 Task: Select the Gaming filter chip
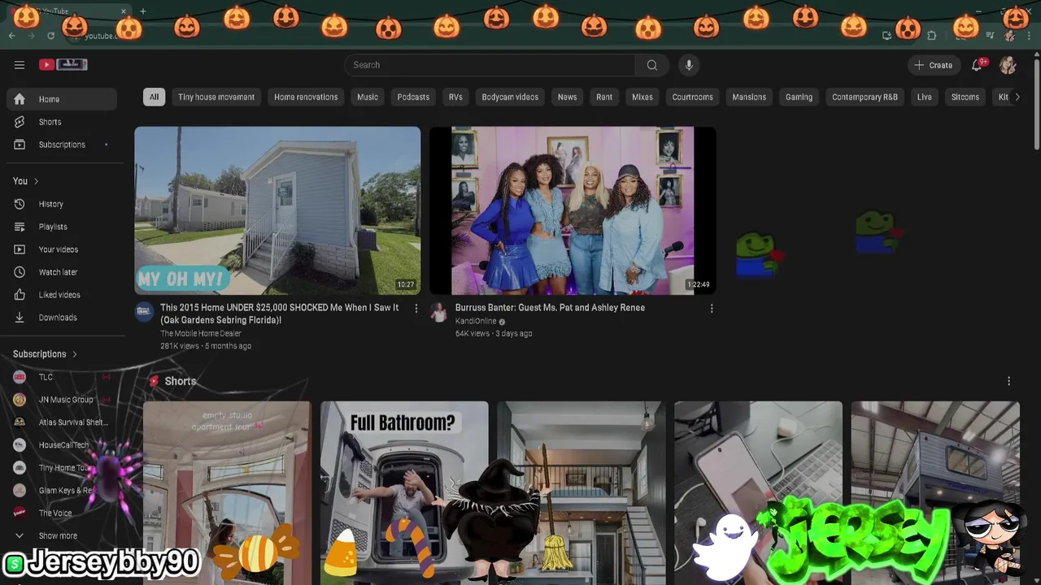(799, 97)
